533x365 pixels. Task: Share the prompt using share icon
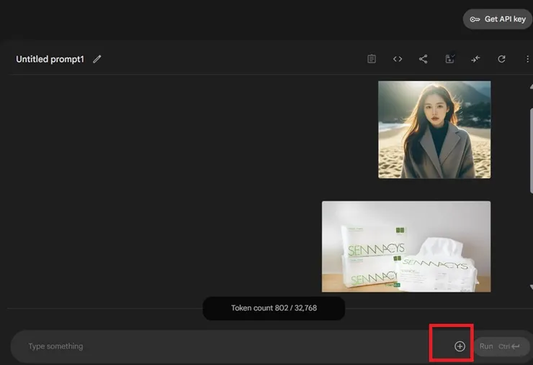click(424, 59)
